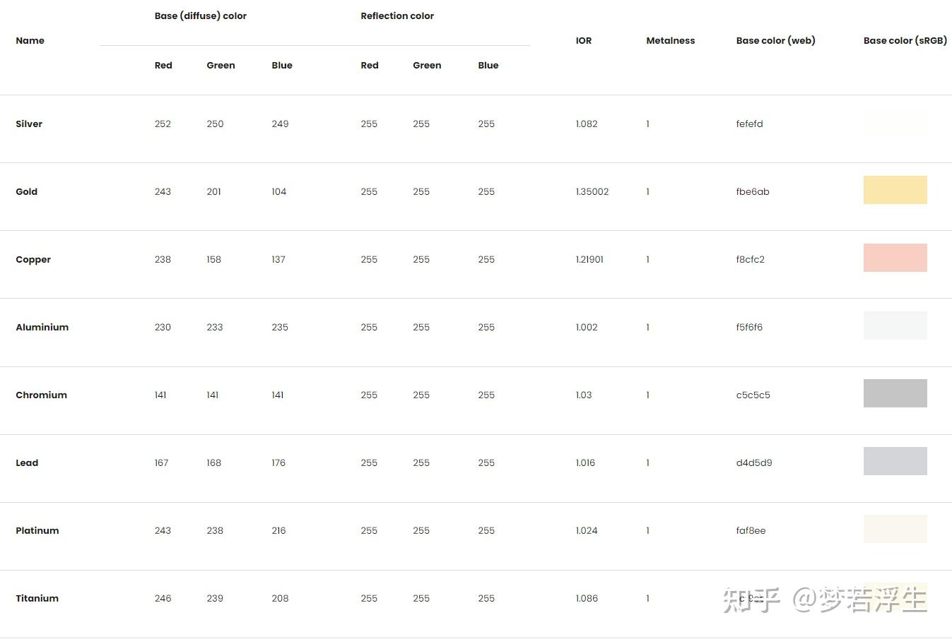Viewport: 952px width, 639px height.
Task: Click the Reflection color column header
Action: click(x=397, y=16)
